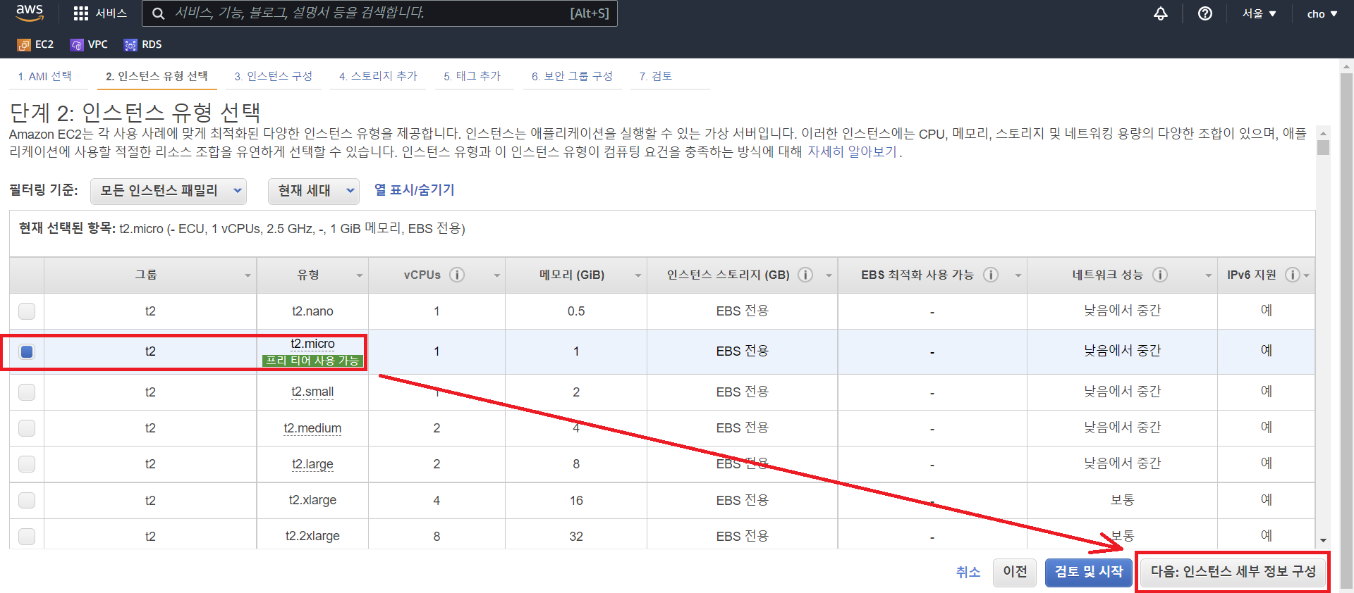
Task: Click the page scrollbar up arrow
Action: pos(1346,68)
